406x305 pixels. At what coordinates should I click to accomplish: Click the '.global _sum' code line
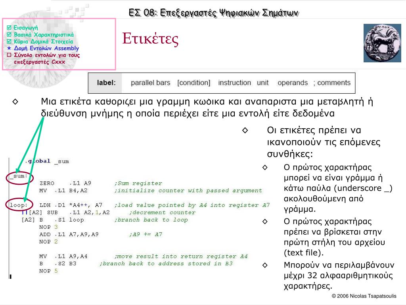[47, 161]
